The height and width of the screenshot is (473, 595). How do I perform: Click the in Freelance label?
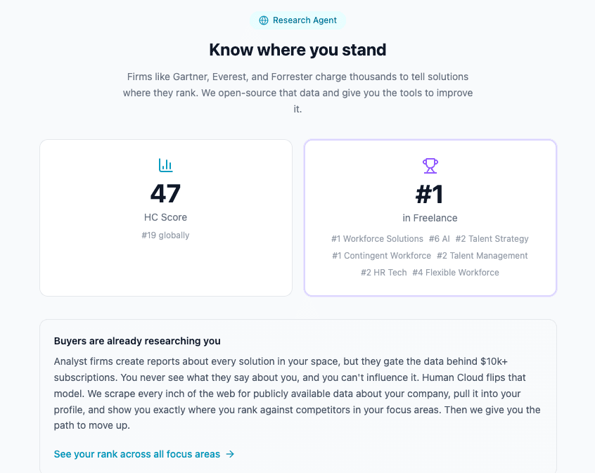pos(430,218)
